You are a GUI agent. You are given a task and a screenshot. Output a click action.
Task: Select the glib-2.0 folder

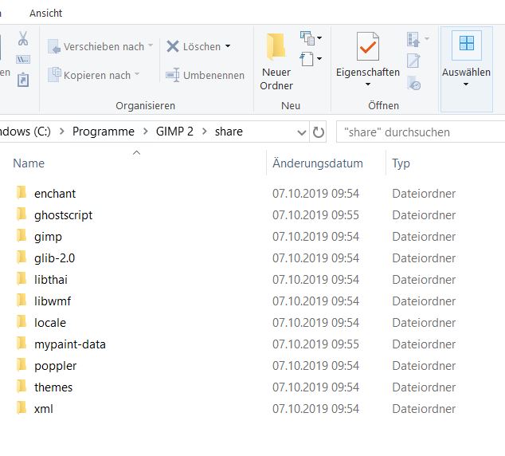tap(54, 258)
